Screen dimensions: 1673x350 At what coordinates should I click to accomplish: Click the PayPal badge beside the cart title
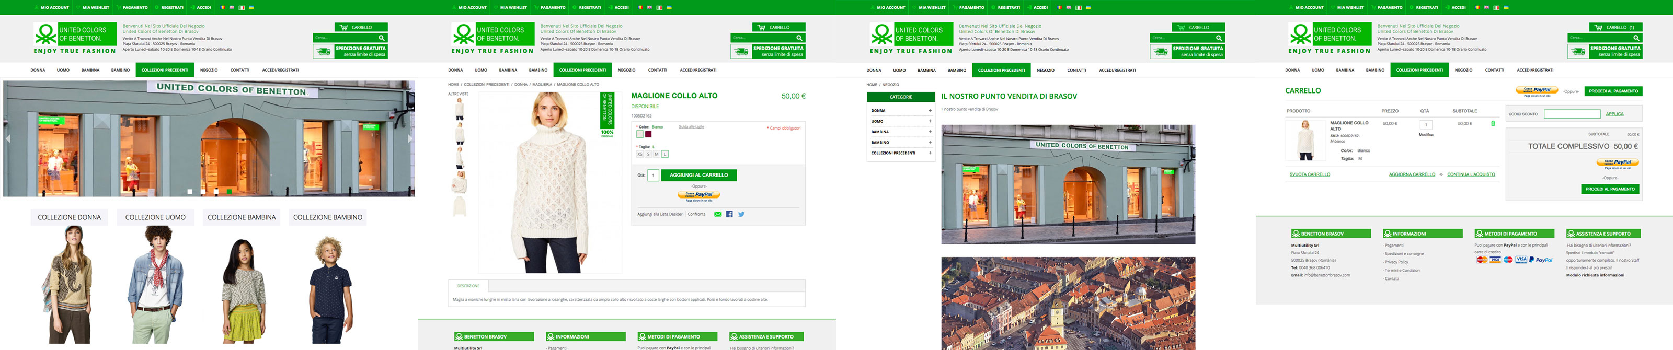1537,91
